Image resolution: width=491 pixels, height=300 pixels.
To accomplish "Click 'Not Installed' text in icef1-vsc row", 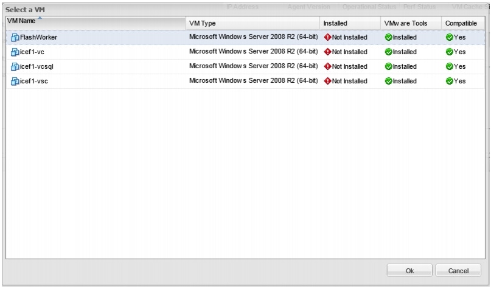I will tap(349, 81).
